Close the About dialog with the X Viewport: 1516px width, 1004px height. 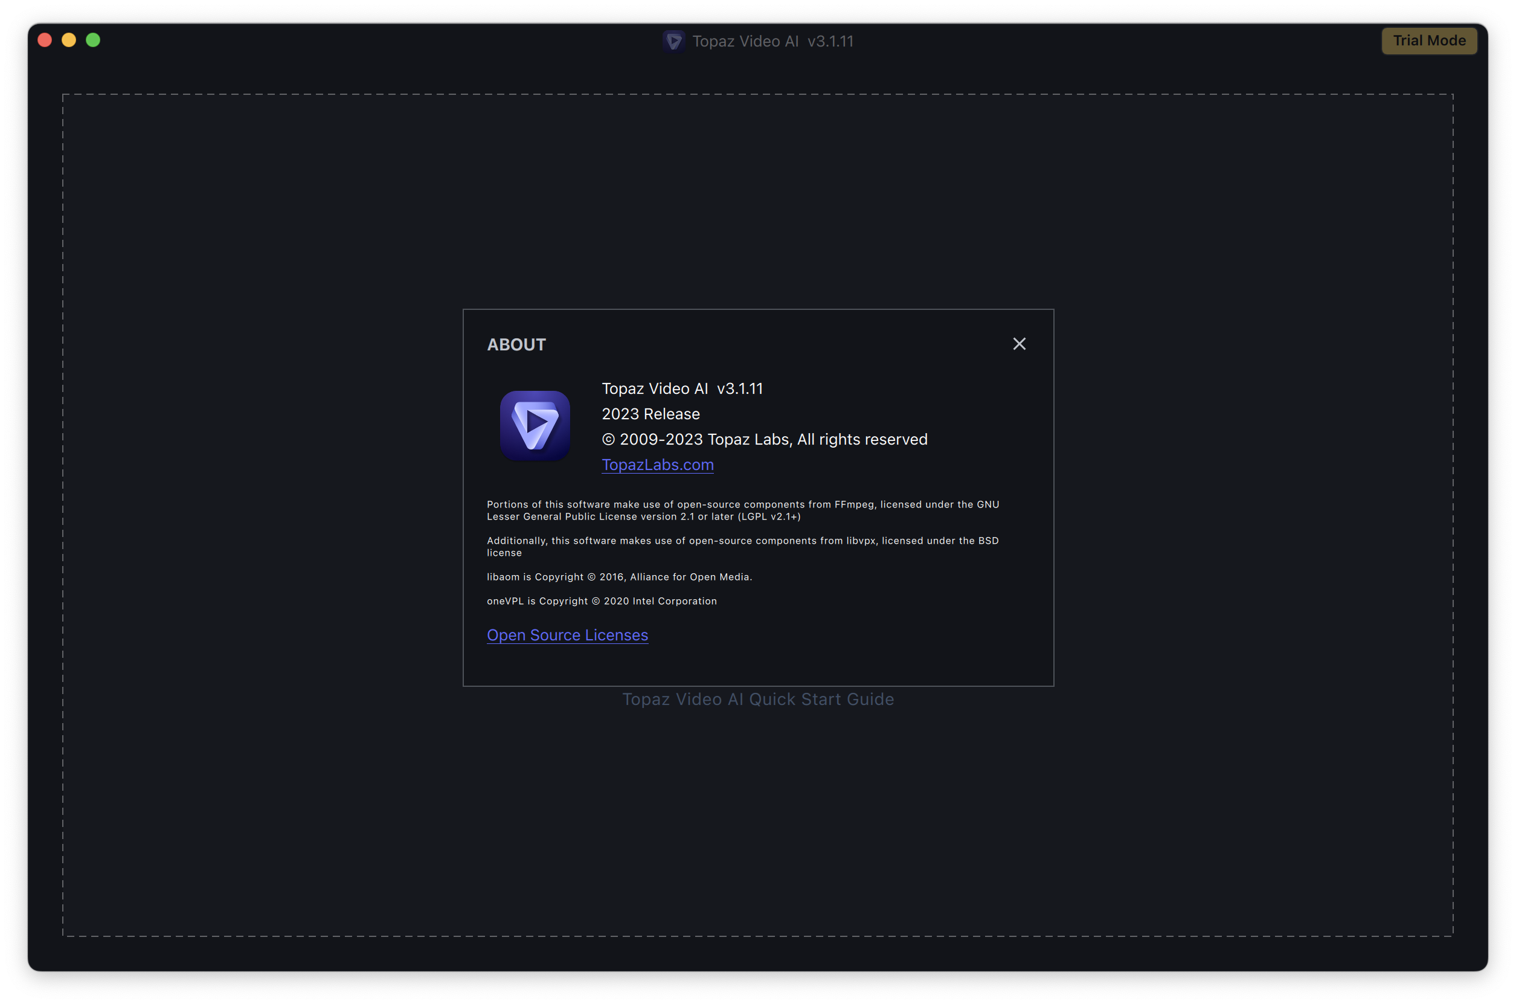click(x=1019, y=344)
